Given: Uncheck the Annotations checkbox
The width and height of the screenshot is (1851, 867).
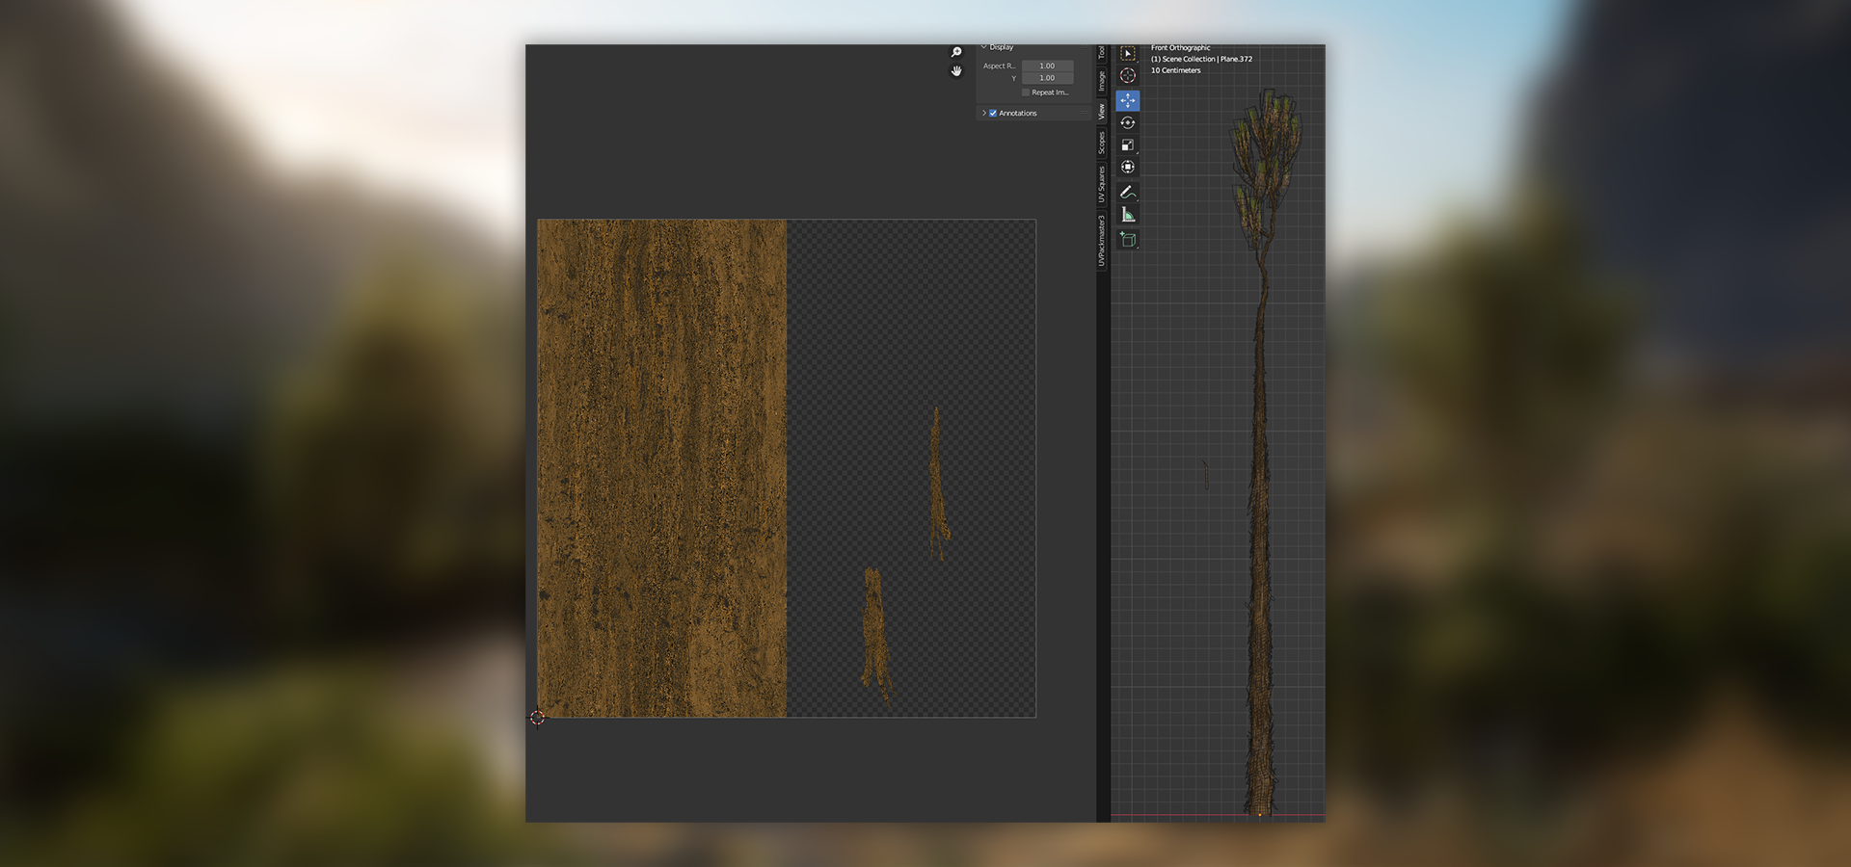Looking at the screenshot, I should pyautogui.click(x=993, y=114).
